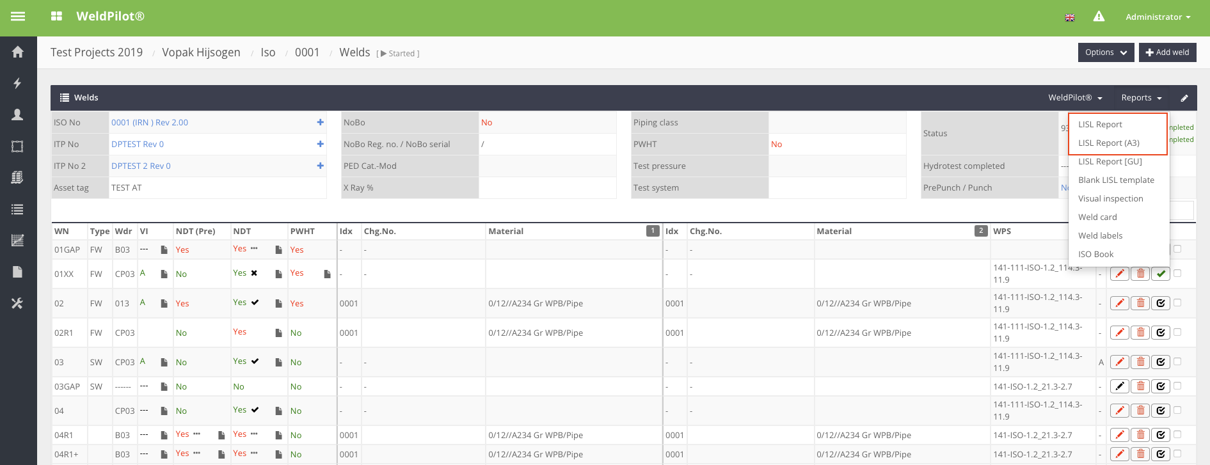
Task: Open the Options dropdown button
Action: tap(1105, 52)
